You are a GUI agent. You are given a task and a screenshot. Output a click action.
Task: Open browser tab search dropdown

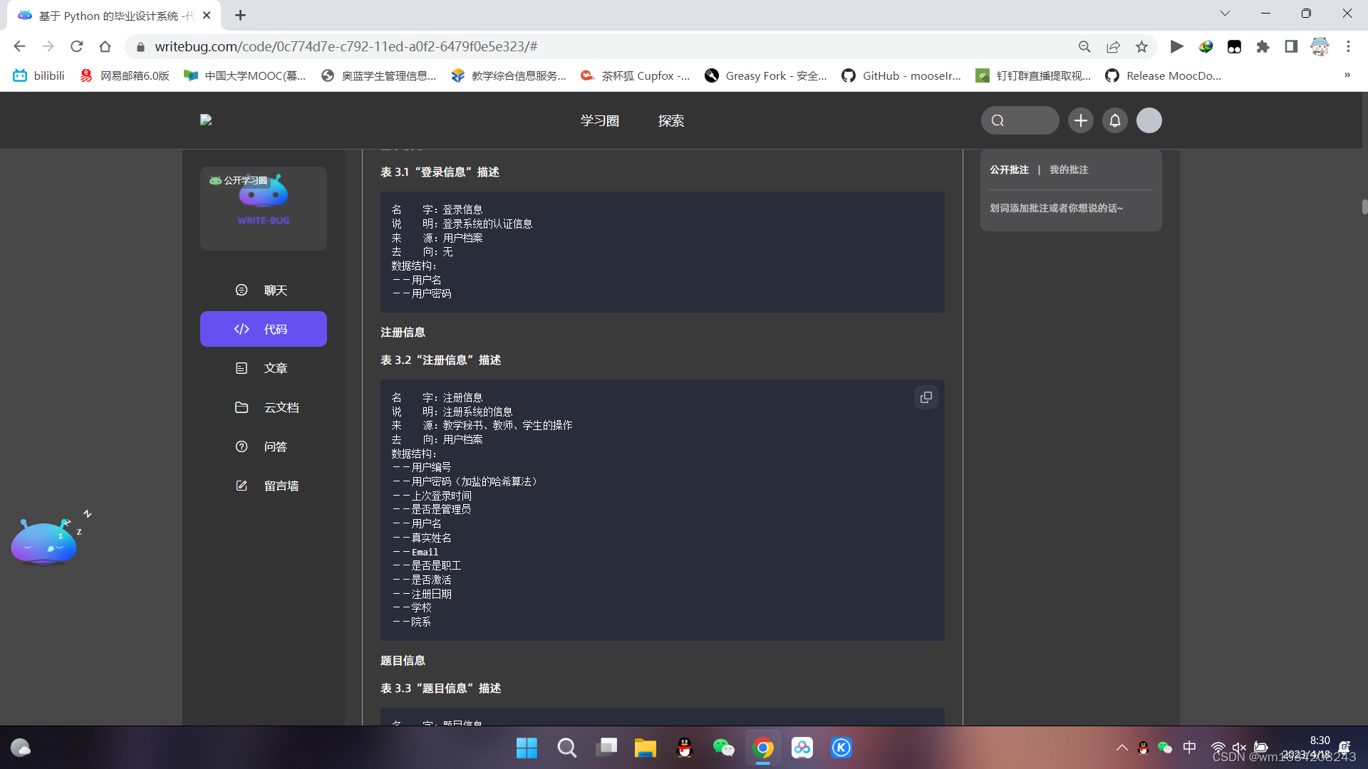coord(1225,13)
